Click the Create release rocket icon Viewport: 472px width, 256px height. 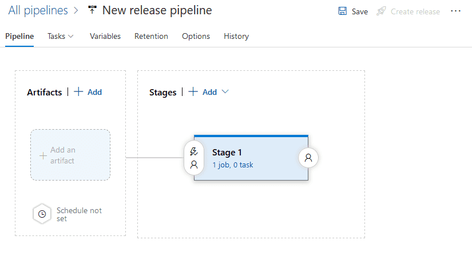pyautogui.click(x=381, y=11)
